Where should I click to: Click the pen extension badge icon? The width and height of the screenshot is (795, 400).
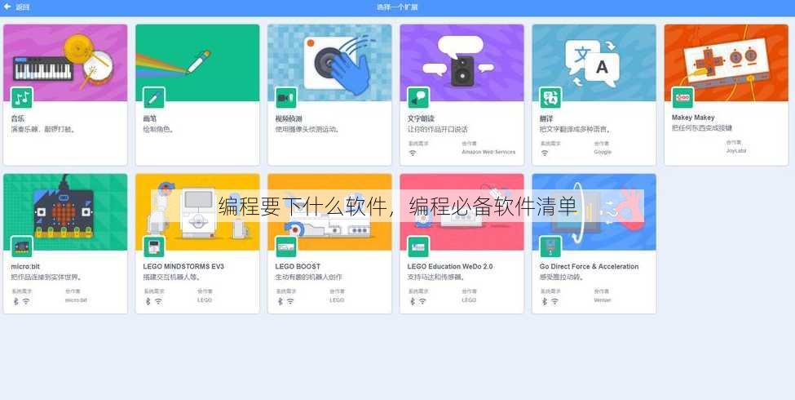[x=154, y=97]
